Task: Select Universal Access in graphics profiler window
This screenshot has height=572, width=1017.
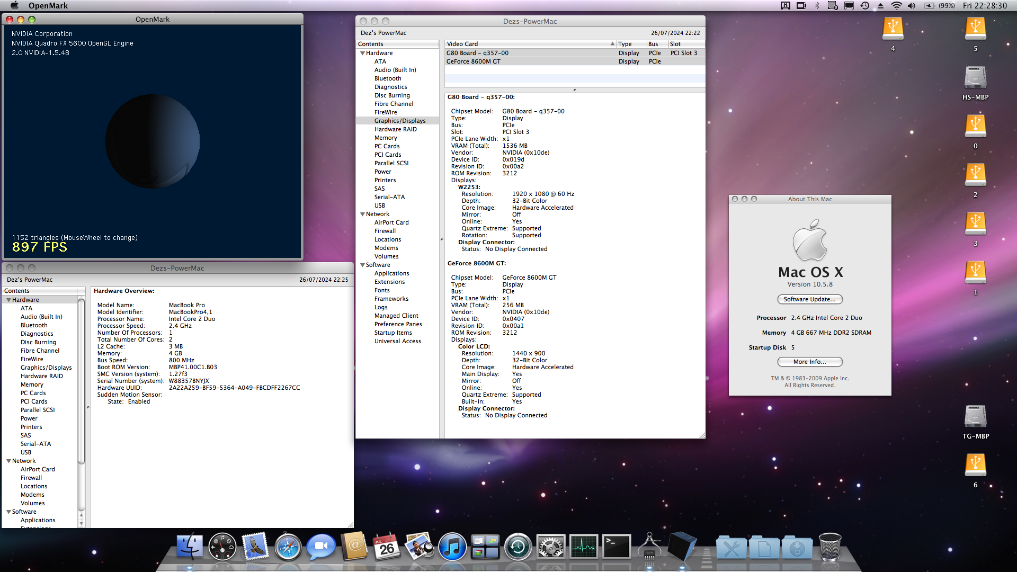Action: coord(398,341)
